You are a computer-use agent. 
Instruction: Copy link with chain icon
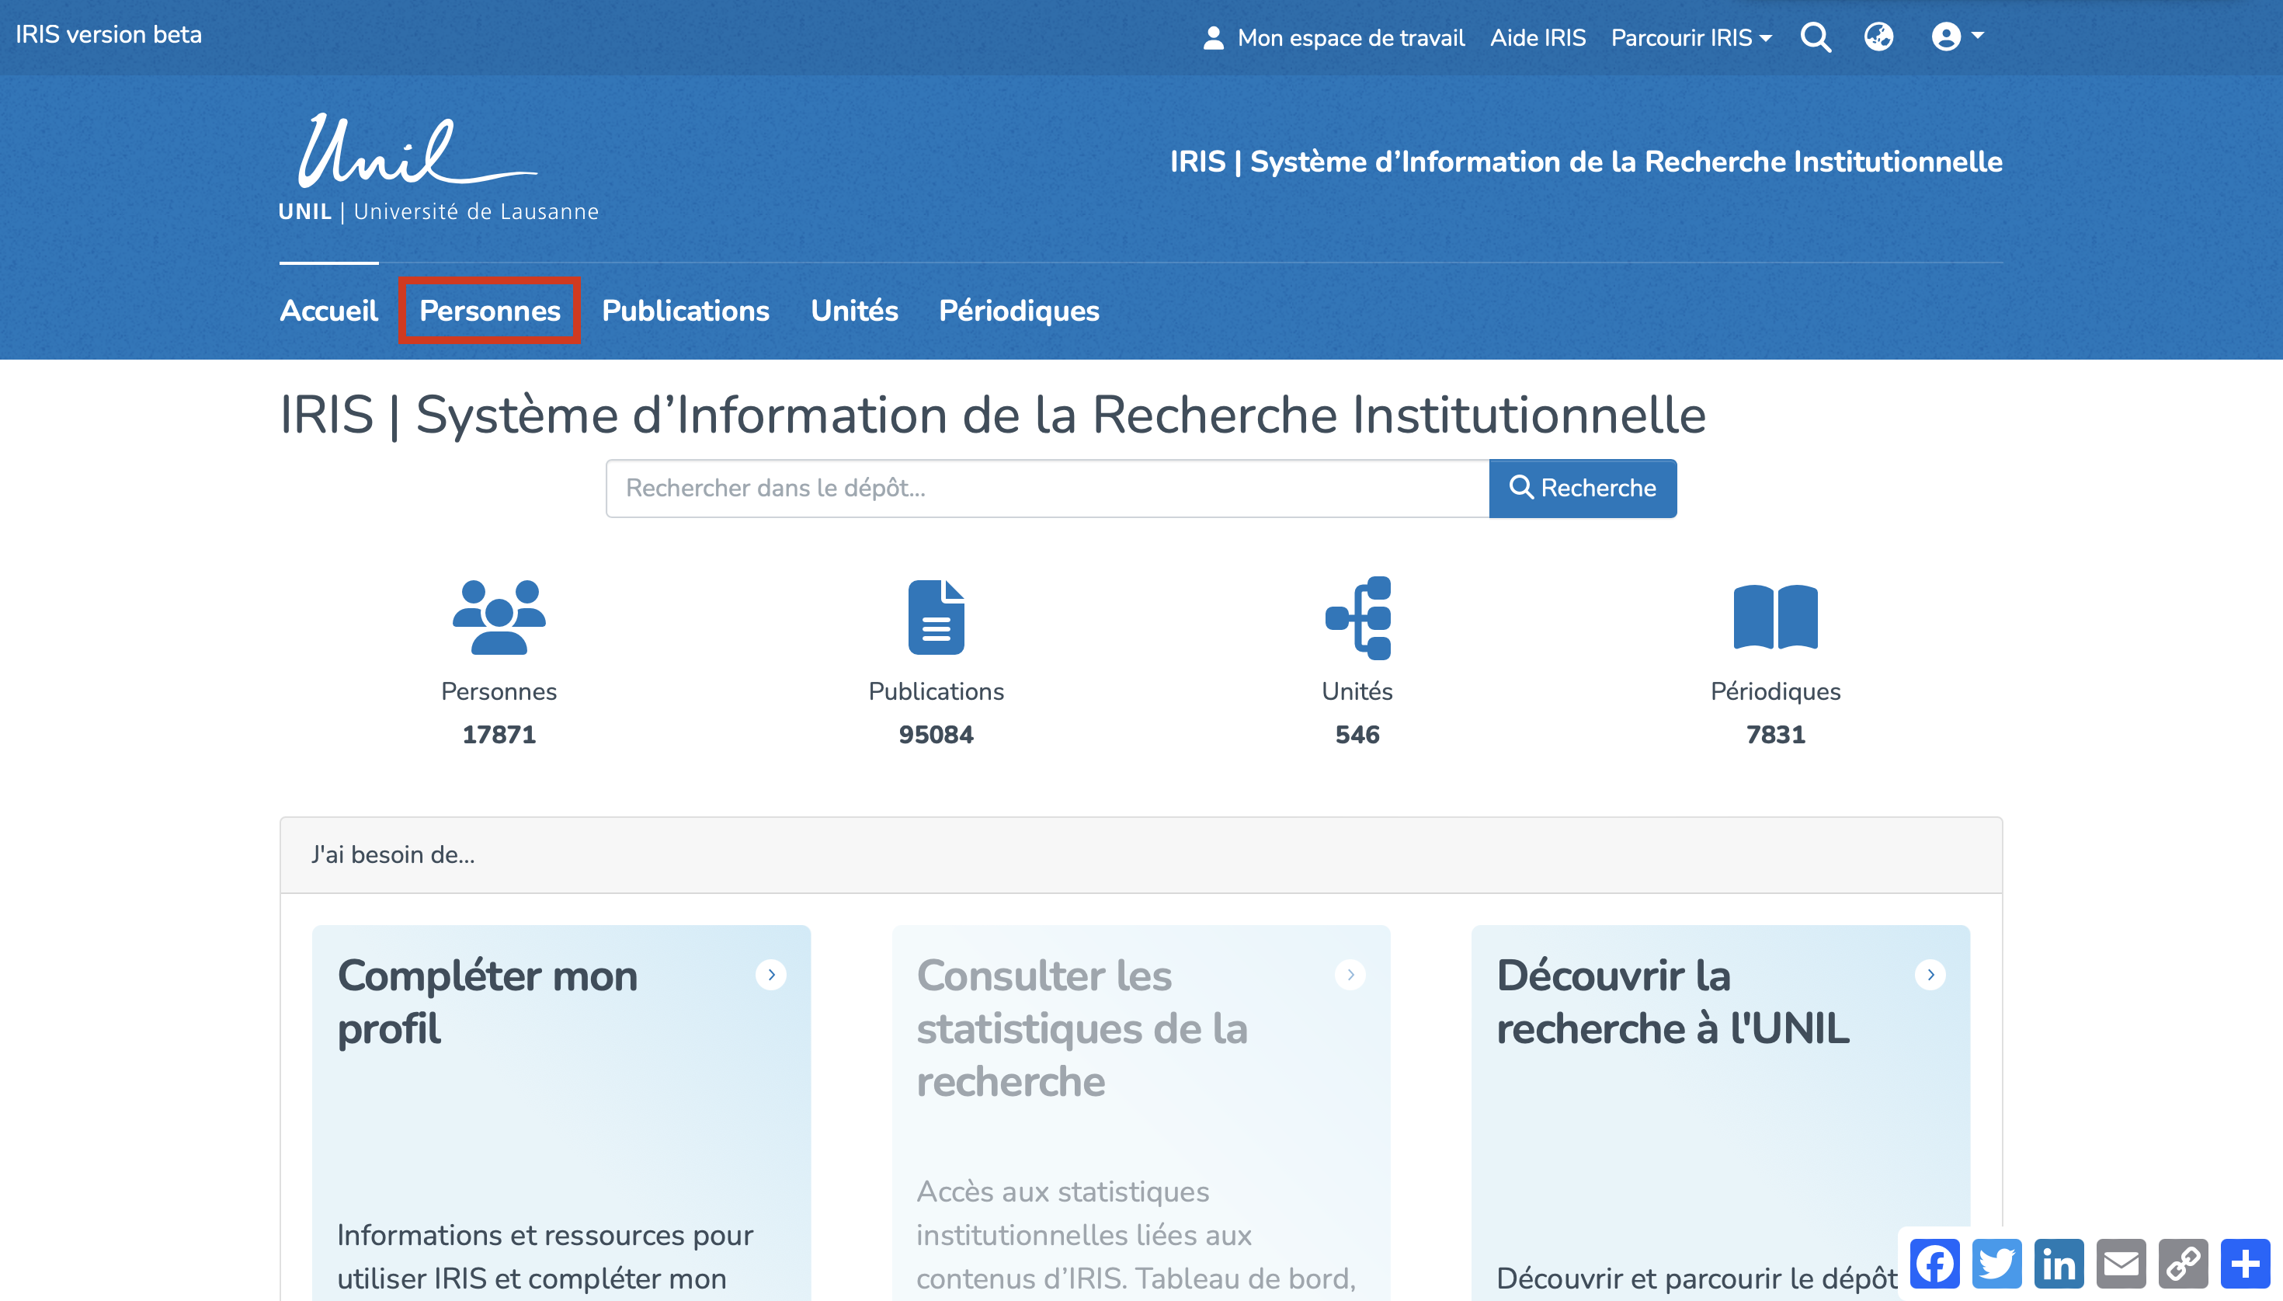[2183, 1264]
